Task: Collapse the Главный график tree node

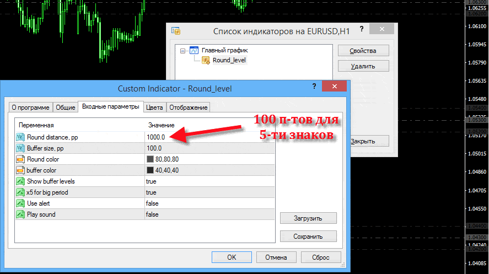Action: tap(181, 50)
